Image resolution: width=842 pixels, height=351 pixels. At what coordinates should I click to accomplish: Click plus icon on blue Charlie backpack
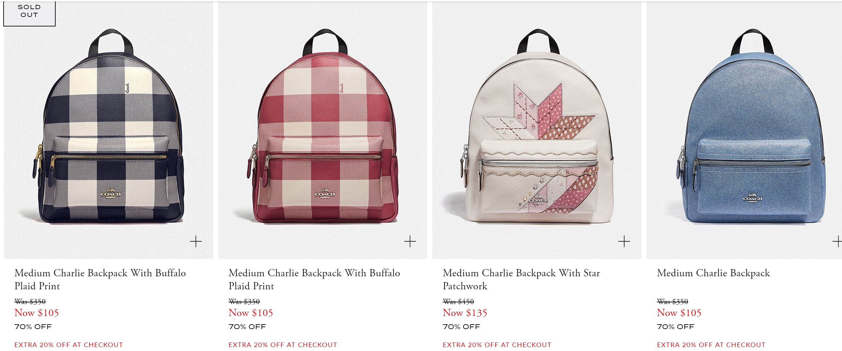(x=837, y=242)
